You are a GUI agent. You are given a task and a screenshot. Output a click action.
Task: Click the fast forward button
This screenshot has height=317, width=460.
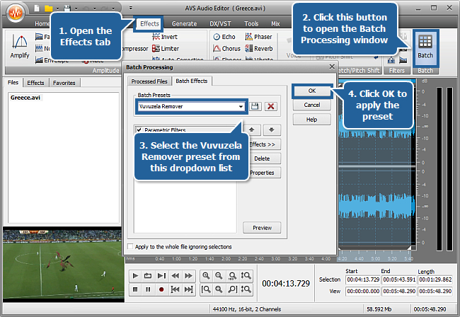point(189,276)
